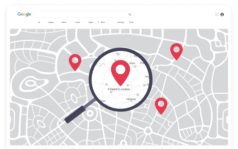Click the large magnifying glass handle

point(76,114)
